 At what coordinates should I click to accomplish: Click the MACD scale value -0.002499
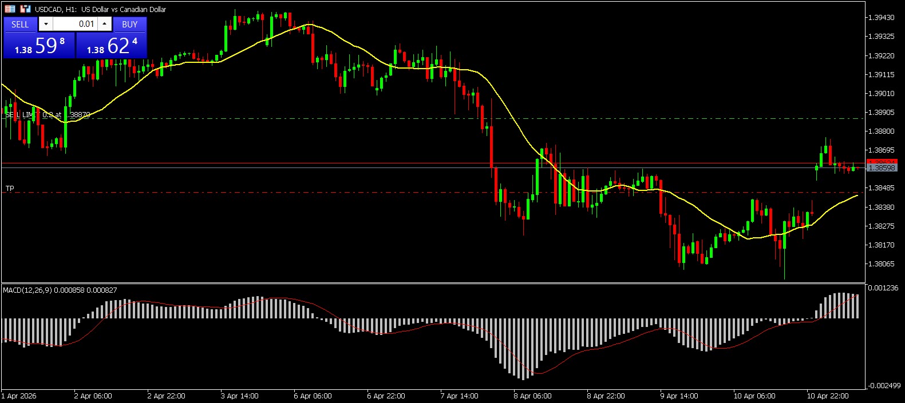[x=884, y=386]
